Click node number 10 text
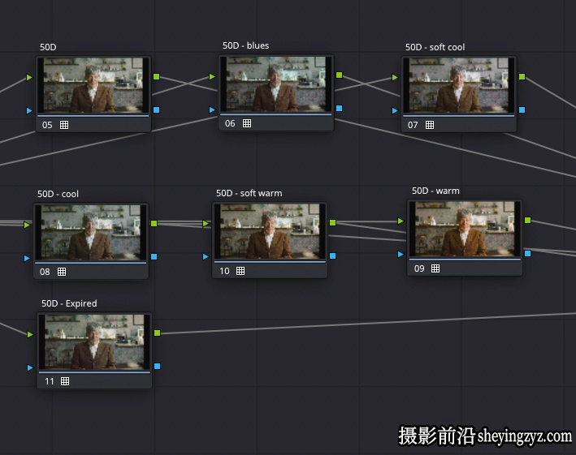The height and width of the screenshot is (455, 576). coord(224,271)
